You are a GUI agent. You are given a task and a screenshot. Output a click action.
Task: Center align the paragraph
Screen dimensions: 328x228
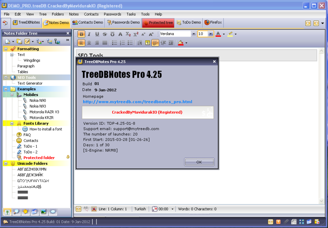pos(89,43)
